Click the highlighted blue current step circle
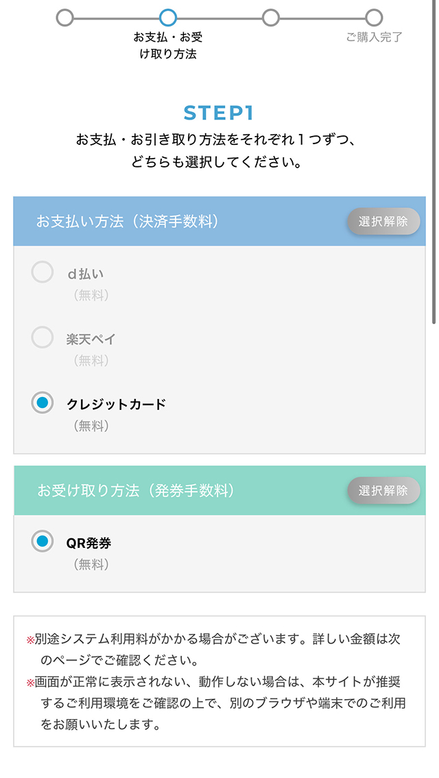The height and width of the screenshot is (778, 439). pos(167,18)
